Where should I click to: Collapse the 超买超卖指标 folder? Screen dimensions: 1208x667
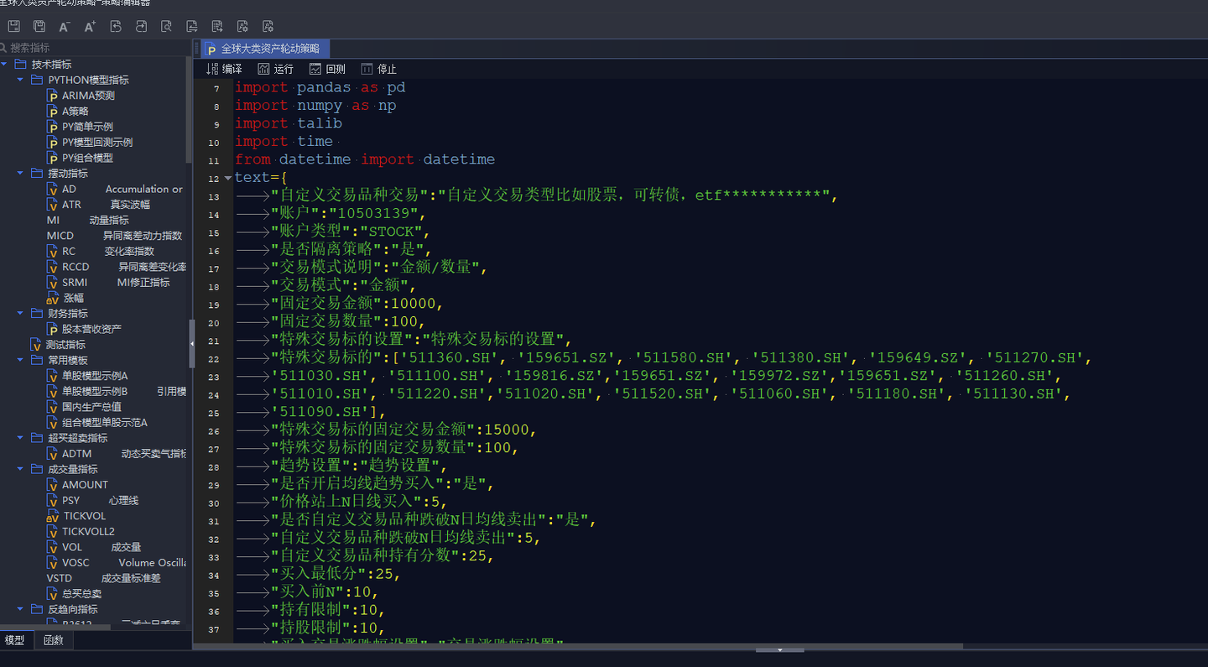20,438
